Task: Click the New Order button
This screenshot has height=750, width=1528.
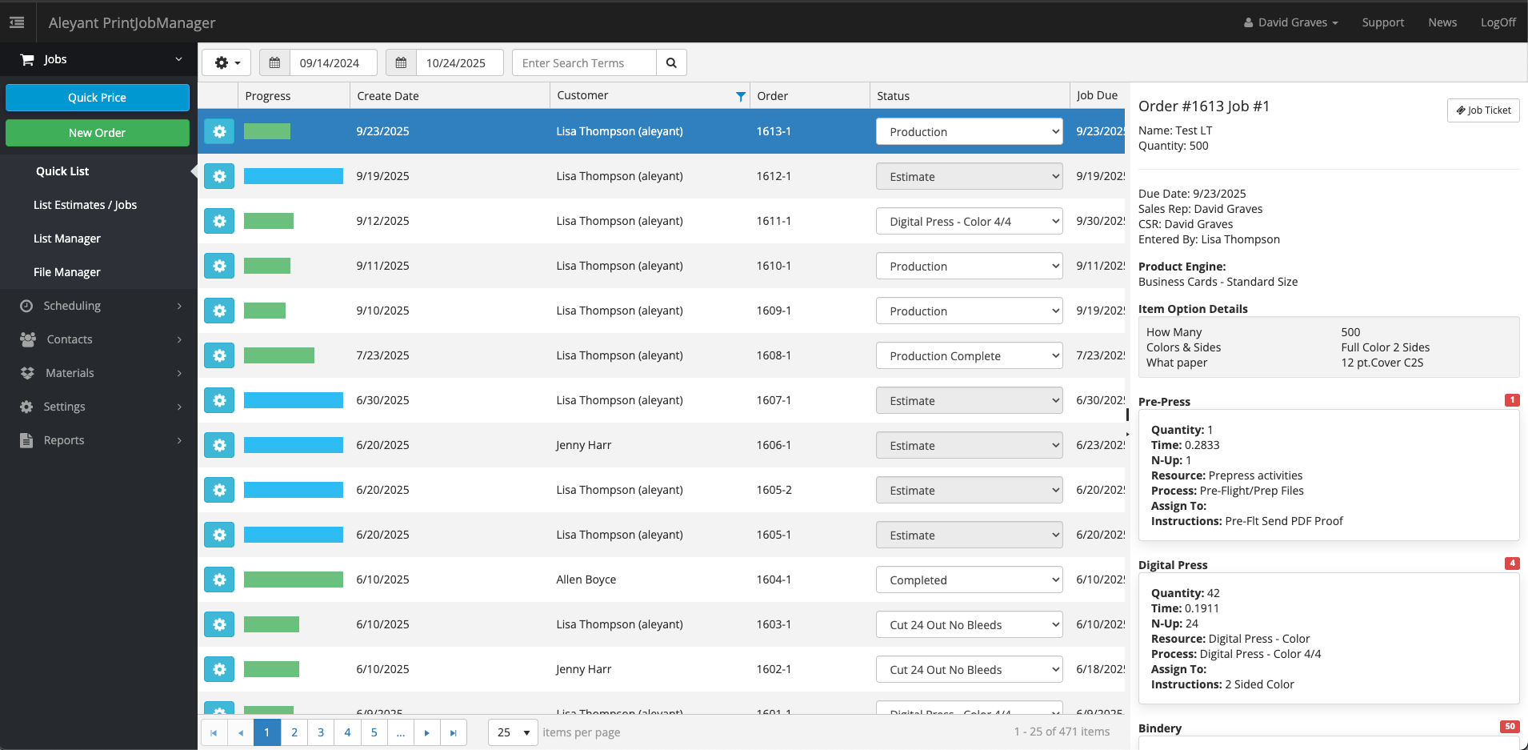Action: (98, 133)
